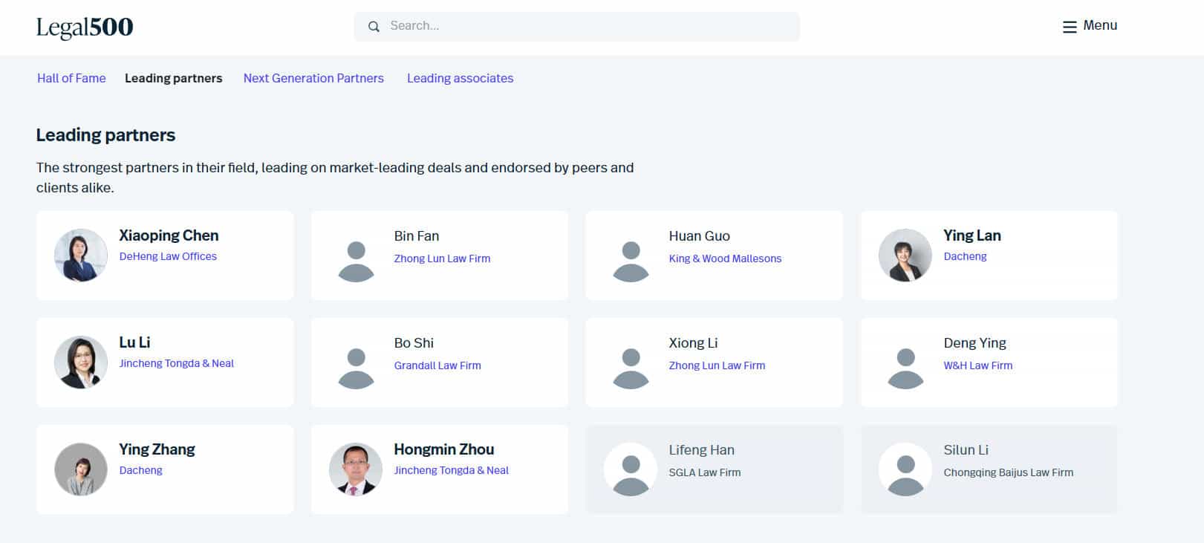1204x543 pixels.
Task: Visit King & Wood Mallesons firm link
Action: tap(725, 259)
